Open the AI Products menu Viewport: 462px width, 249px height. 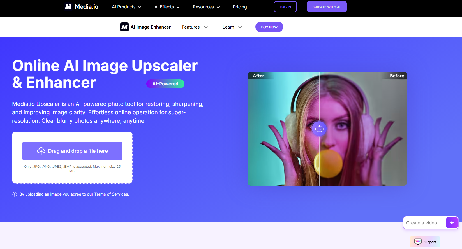126,7
